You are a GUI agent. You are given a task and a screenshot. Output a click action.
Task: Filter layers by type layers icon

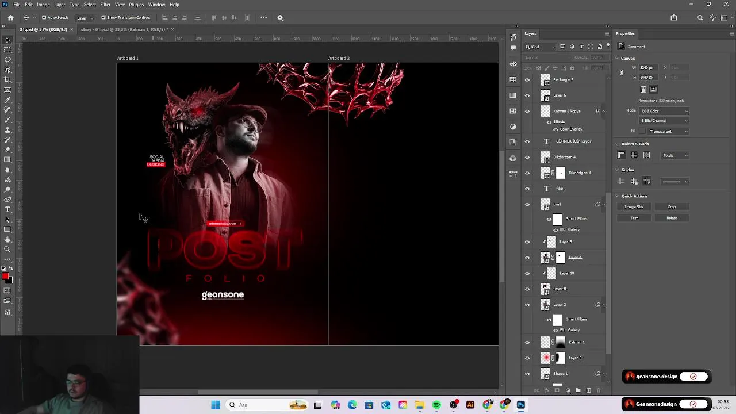[x=581, y=47]
